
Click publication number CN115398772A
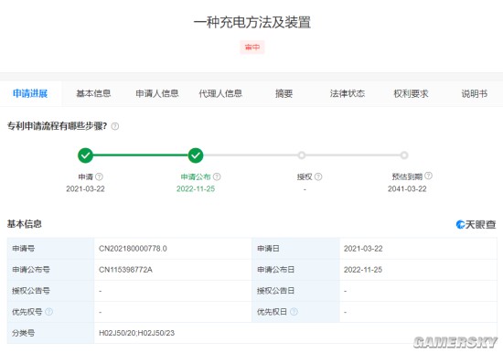125,270
